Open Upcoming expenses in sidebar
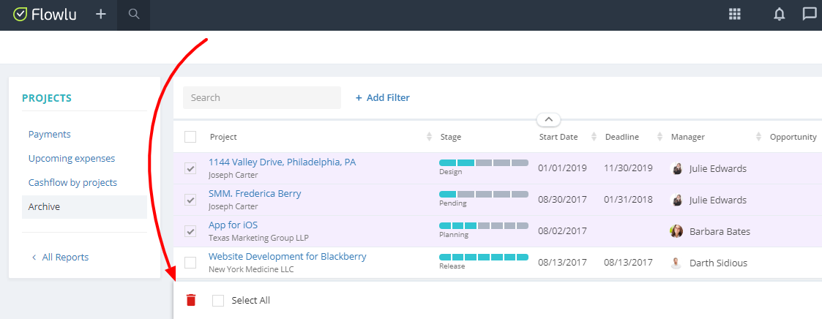This screenshot has height=319, width=822. [71, 158]
